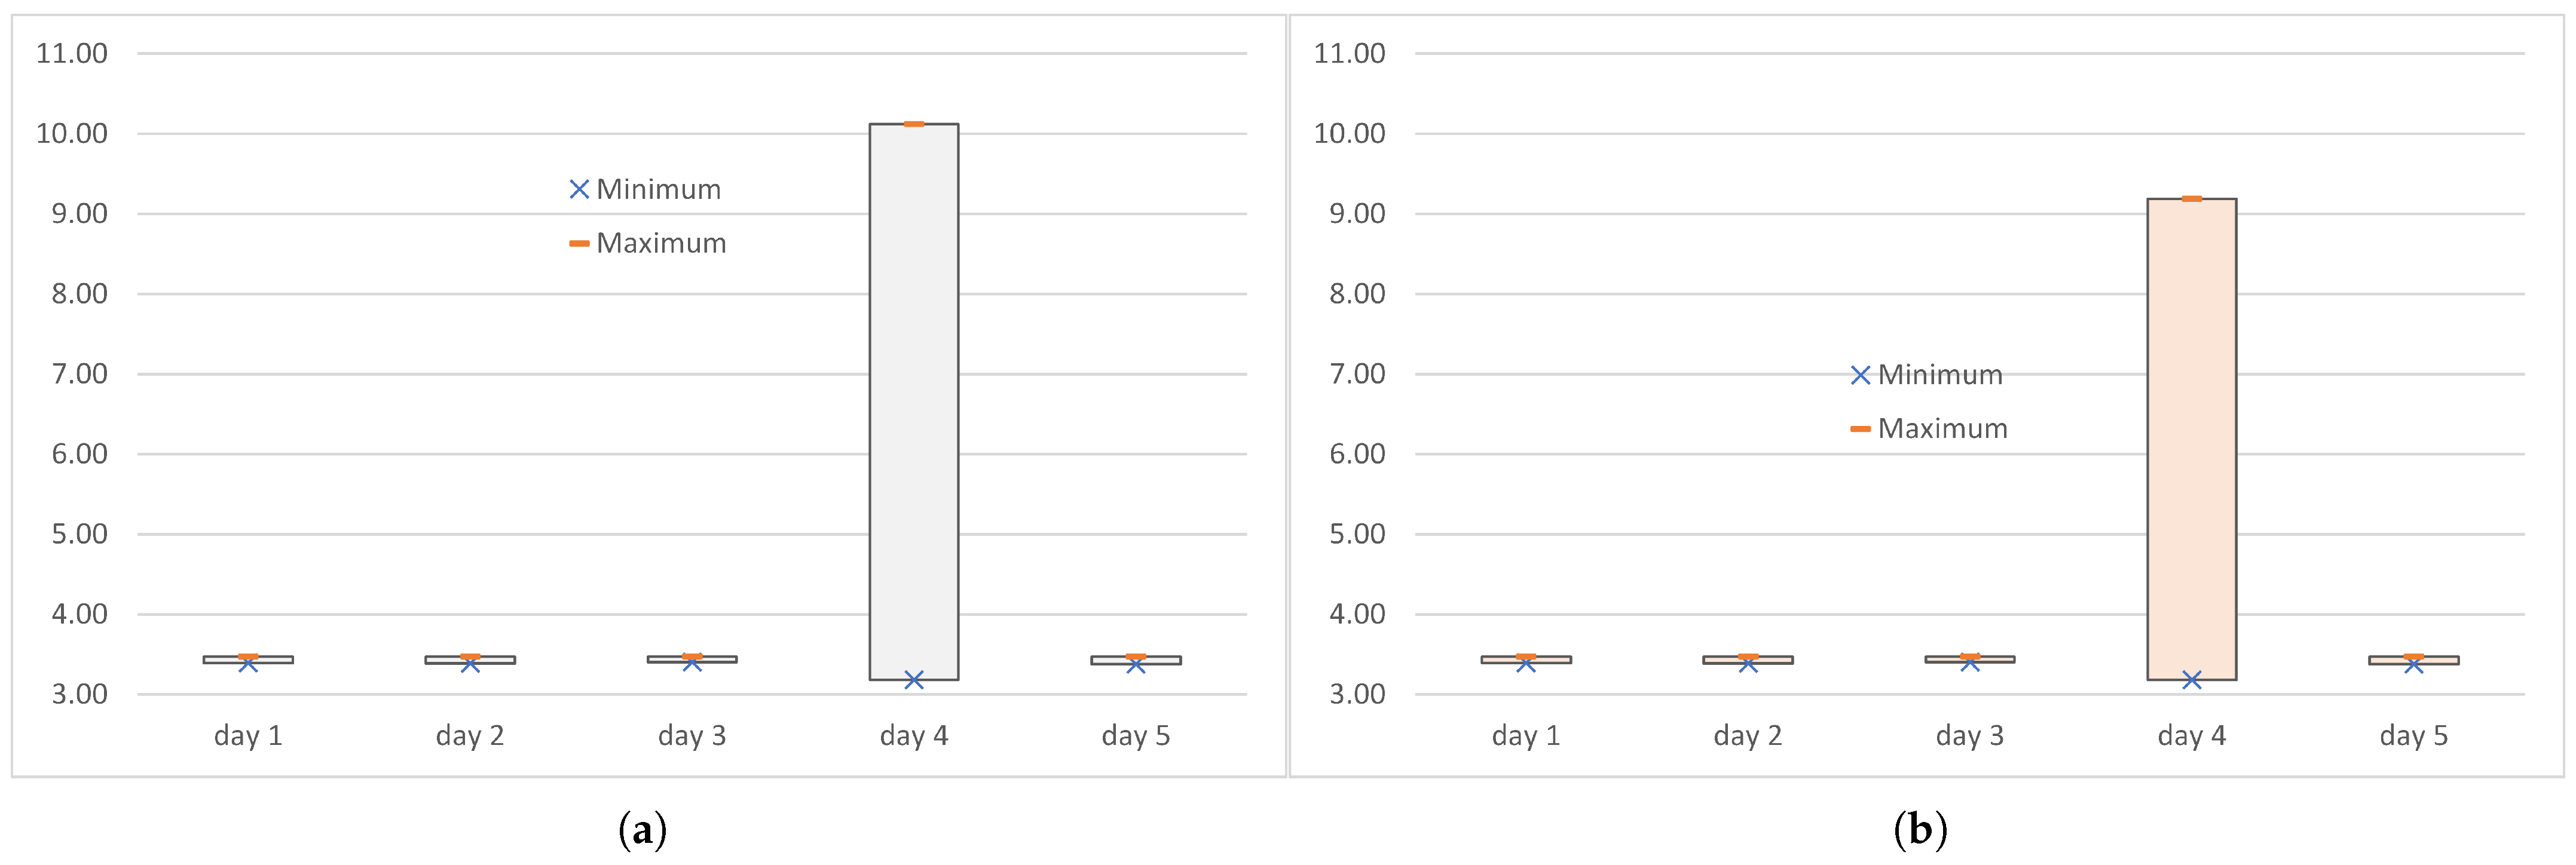Click the Minimum legend label in chart a
The height and width of the screenshot is (865, 2576).
click(x=659, y=189)
